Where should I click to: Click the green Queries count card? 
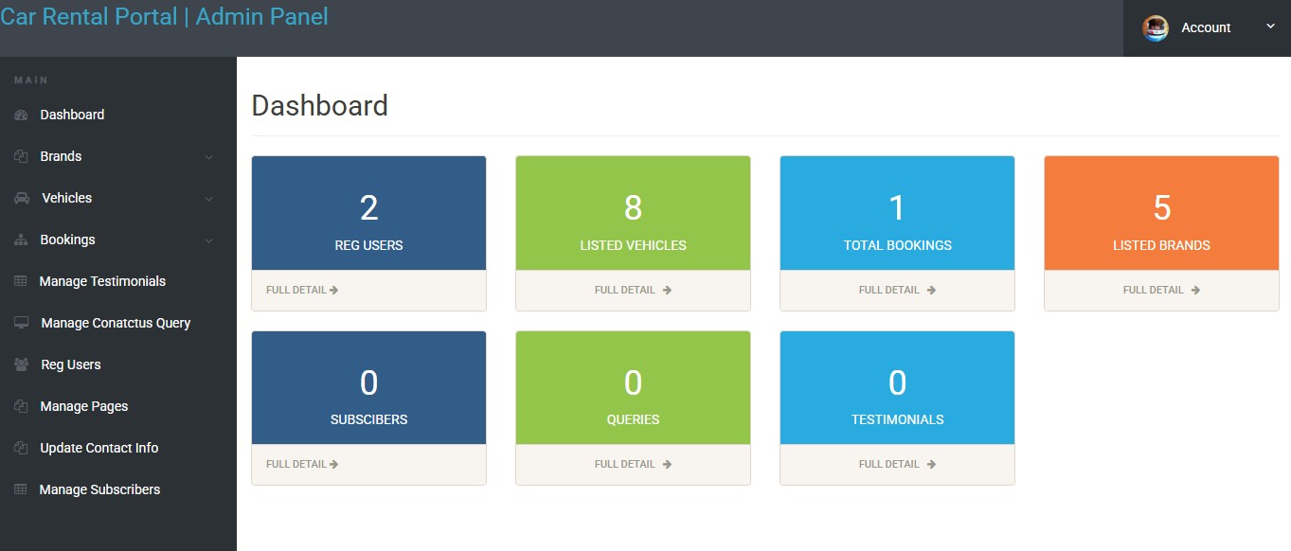tap(633, 387)
